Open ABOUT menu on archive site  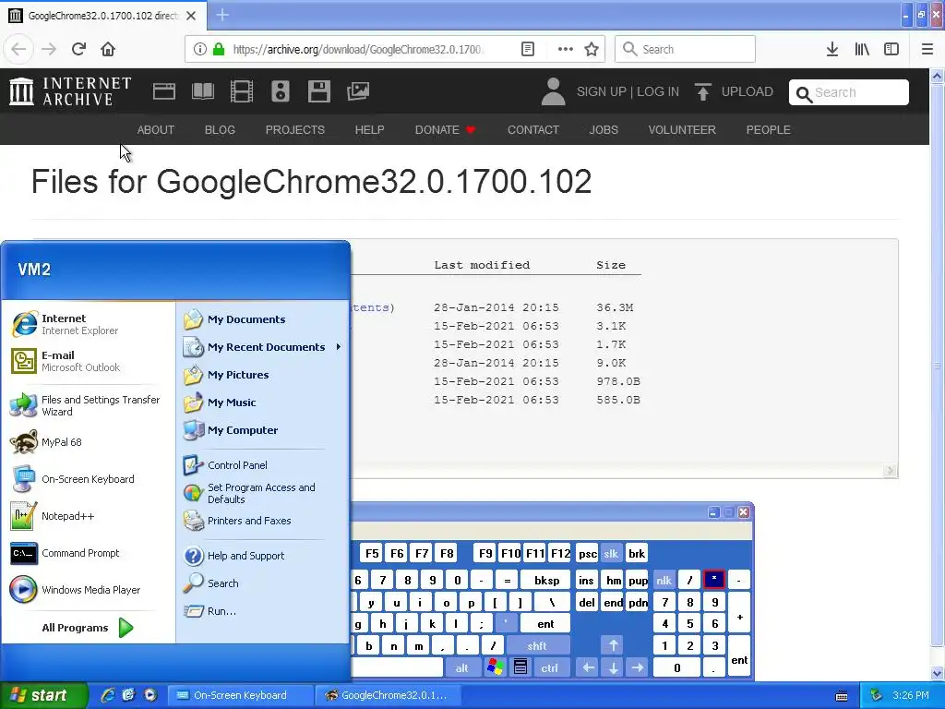(155, 129)
